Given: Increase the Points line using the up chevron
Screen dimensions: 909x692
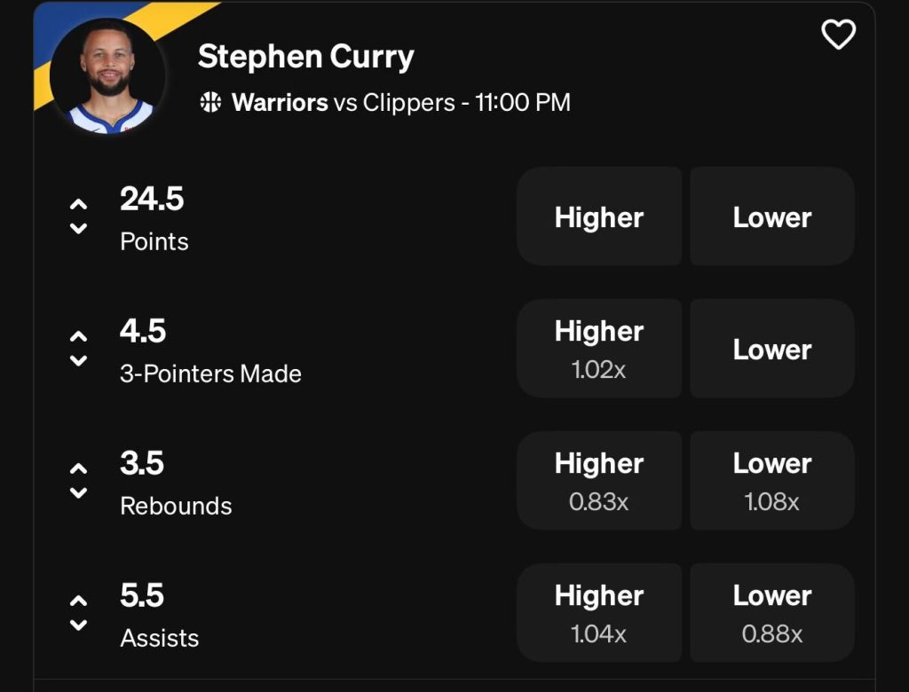Looking at the screenshot, I should pyautogui.click(x=77, y=202).
